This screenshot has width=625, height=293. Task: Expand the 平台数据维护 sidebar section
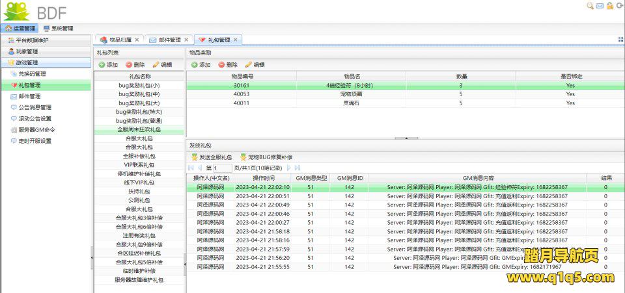(x=31, y=40)
